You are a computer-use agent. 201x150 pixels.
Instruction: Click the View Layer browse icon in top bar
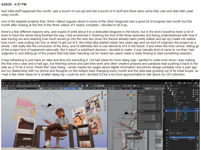coord(185,83)
